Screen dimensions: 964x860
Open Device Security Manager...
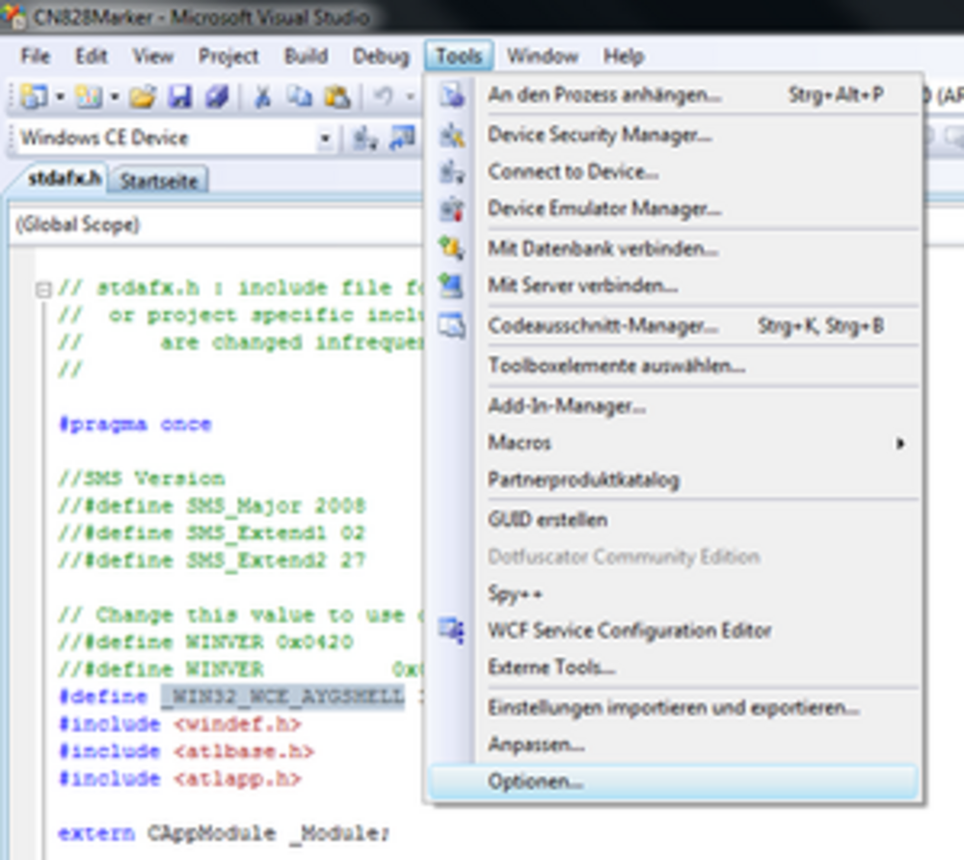coord(675,135)
